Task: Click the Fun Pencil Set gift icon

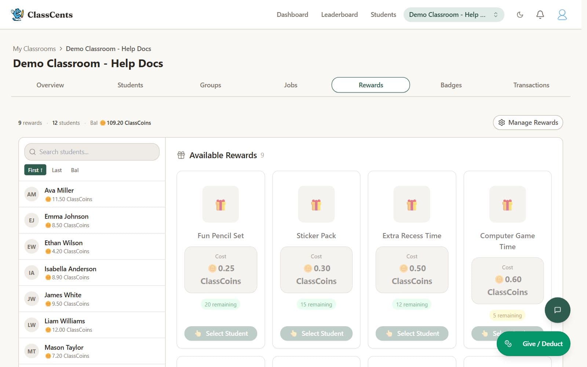Action: [x=220, y=204]
